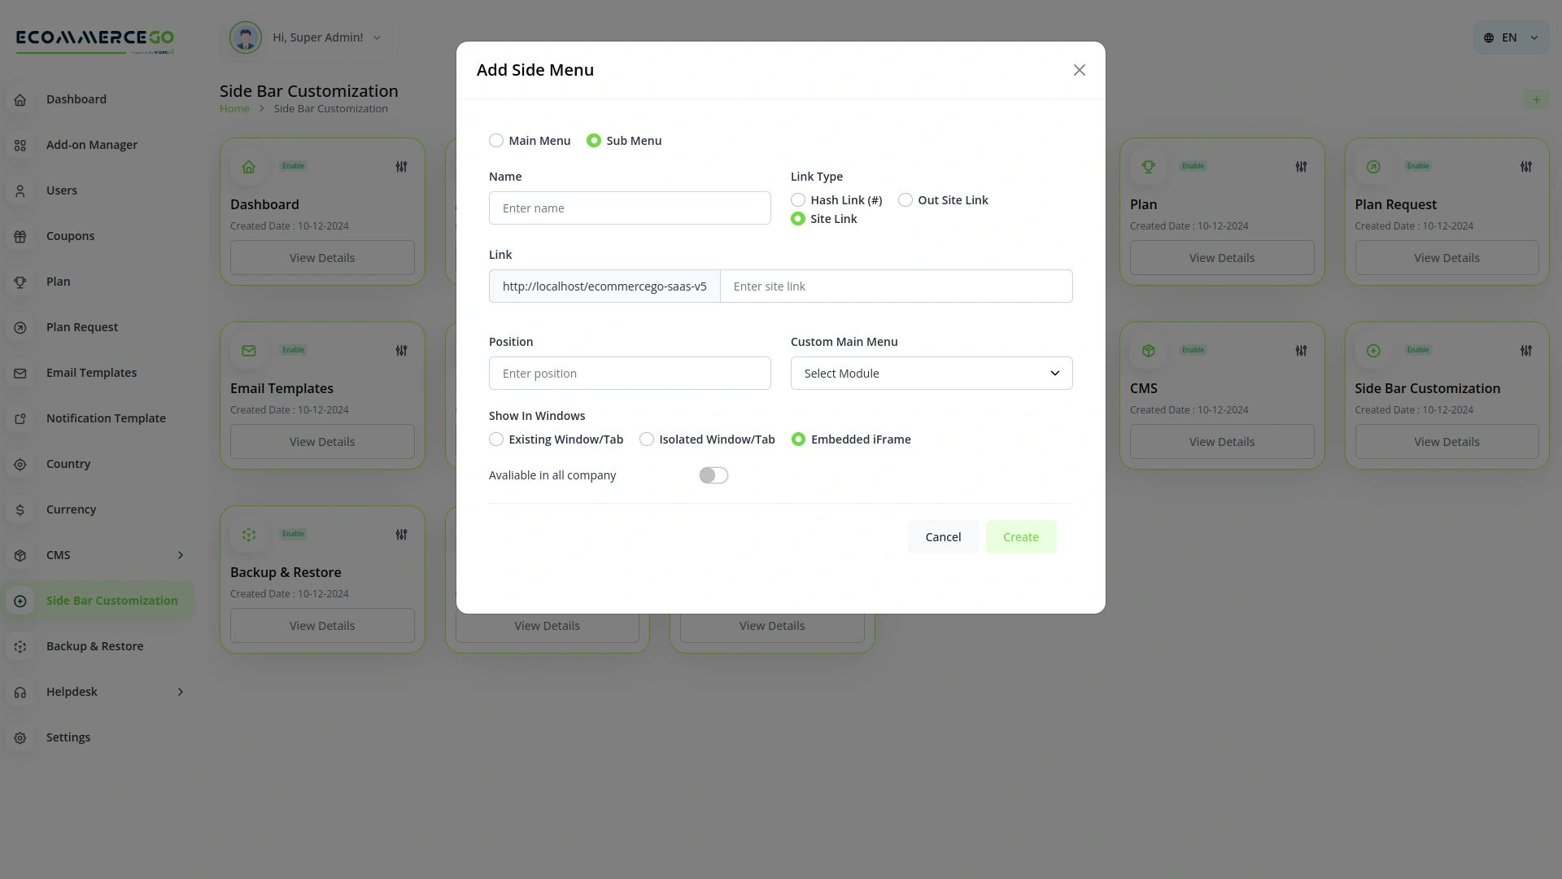Click the Plan Request sidebar icon
This screenshot has width=1562, height=879.
[20, 327]
